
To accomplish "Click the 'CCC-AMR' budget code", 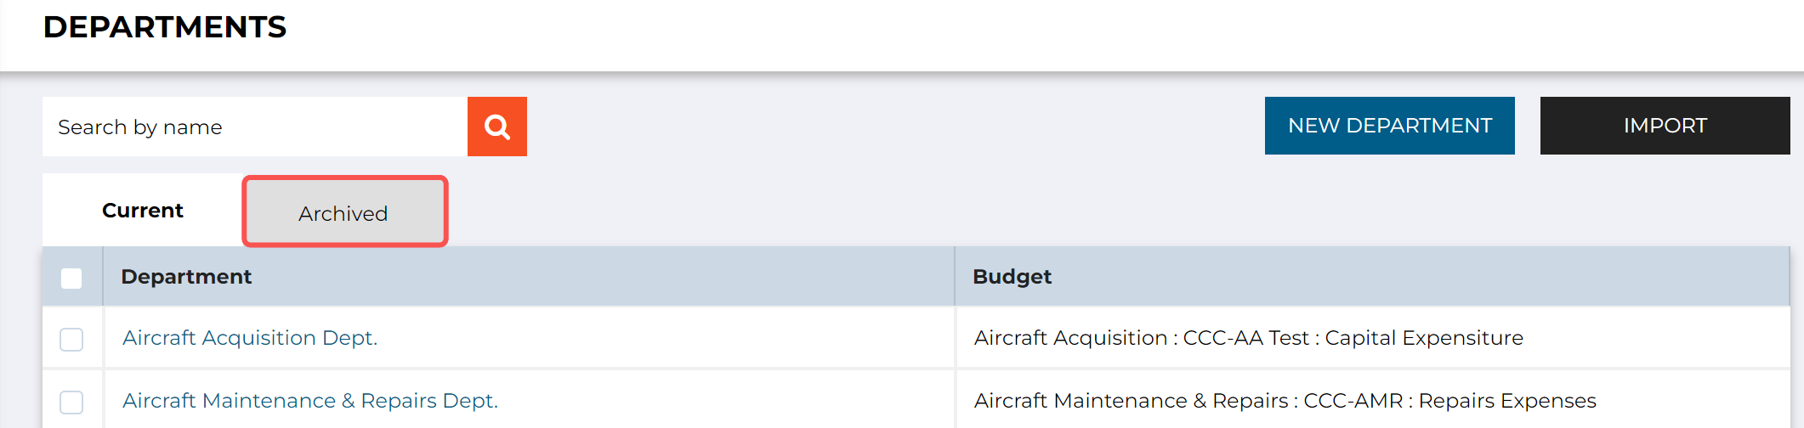I will pos(1353,401).
